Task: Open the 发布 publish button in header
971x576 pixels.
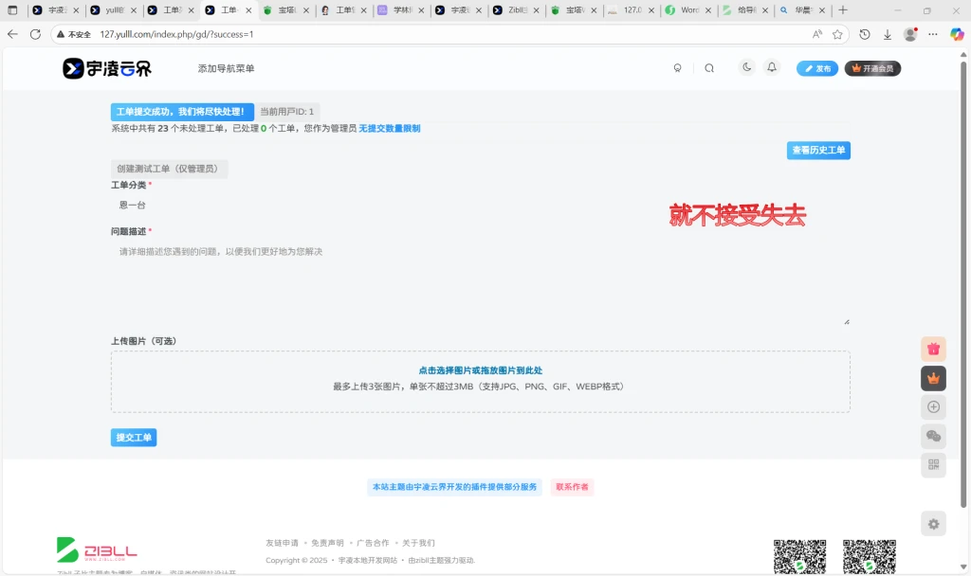Action: tap(816, 68)
